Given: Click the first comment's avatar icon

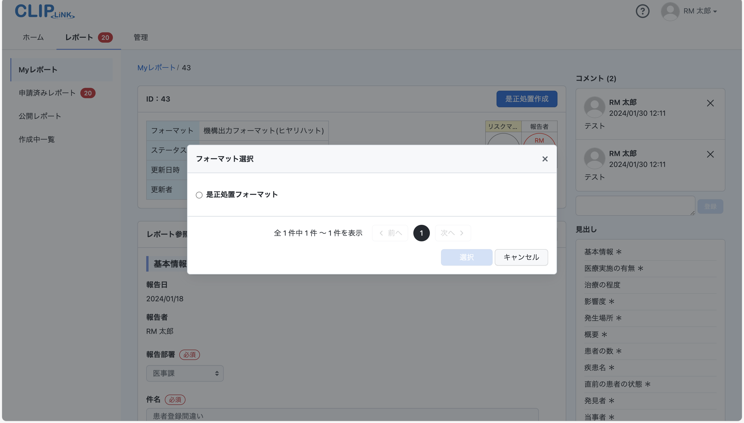Looking at the screenshot, I should [x=594, y=107].
